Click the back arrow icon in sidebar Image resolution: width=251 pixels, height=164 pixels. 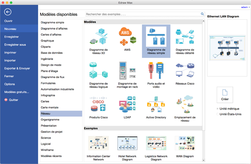(x=8, y=12)
